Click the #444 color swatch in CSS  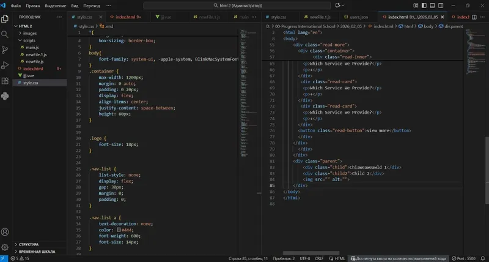(x=119, y=230)
